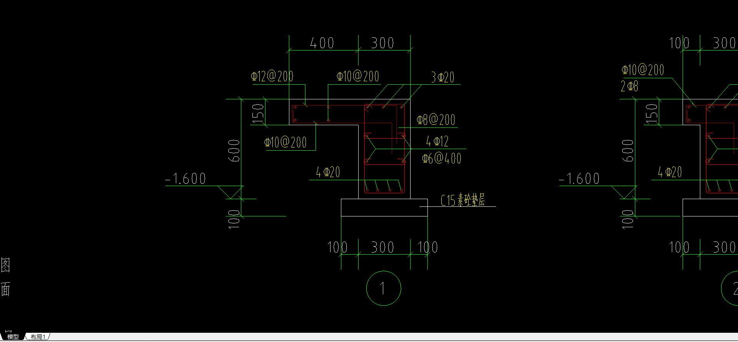Pick the Φ6@400 tie annotation
738x342 pixels.
coord(441,158)
